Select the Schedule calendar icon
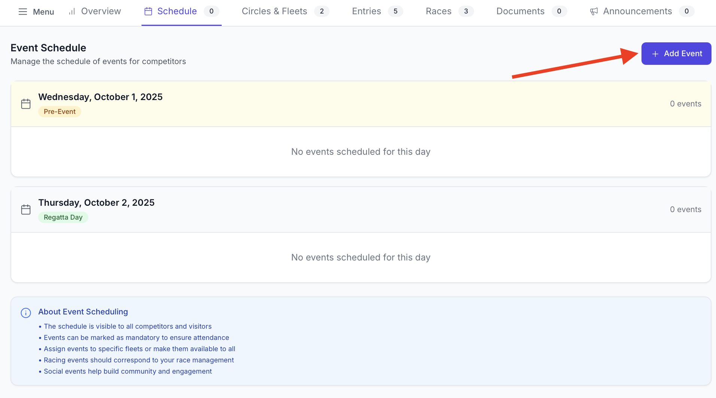The image size is (716, 398). (x=148, y=11)
